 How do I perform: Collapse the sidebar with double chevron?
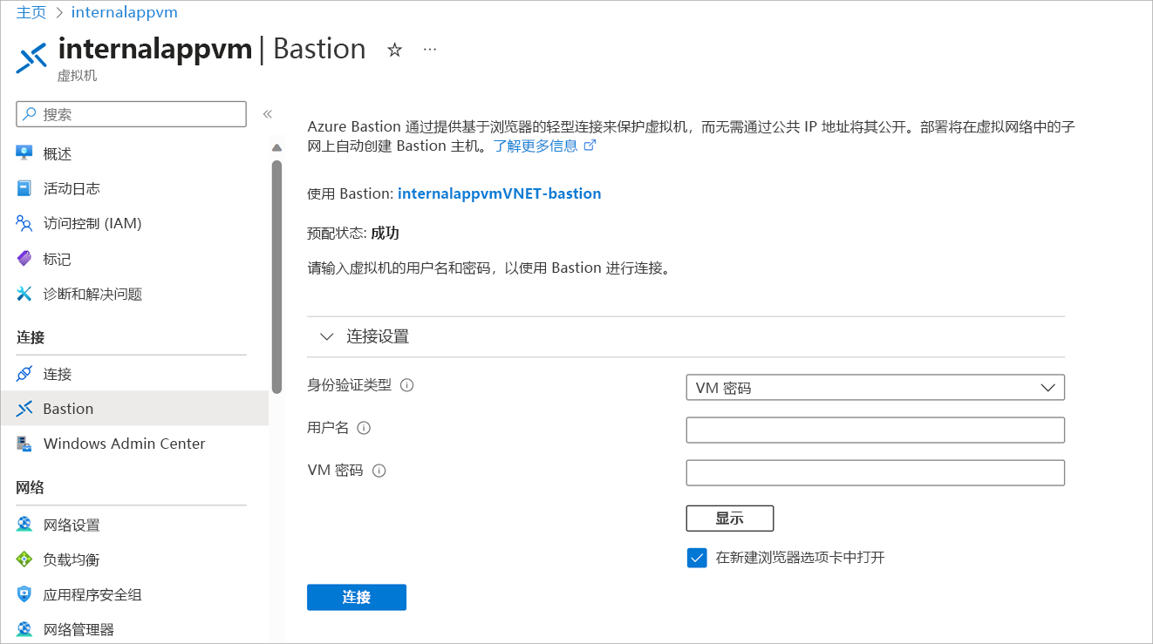click(268, 114)
